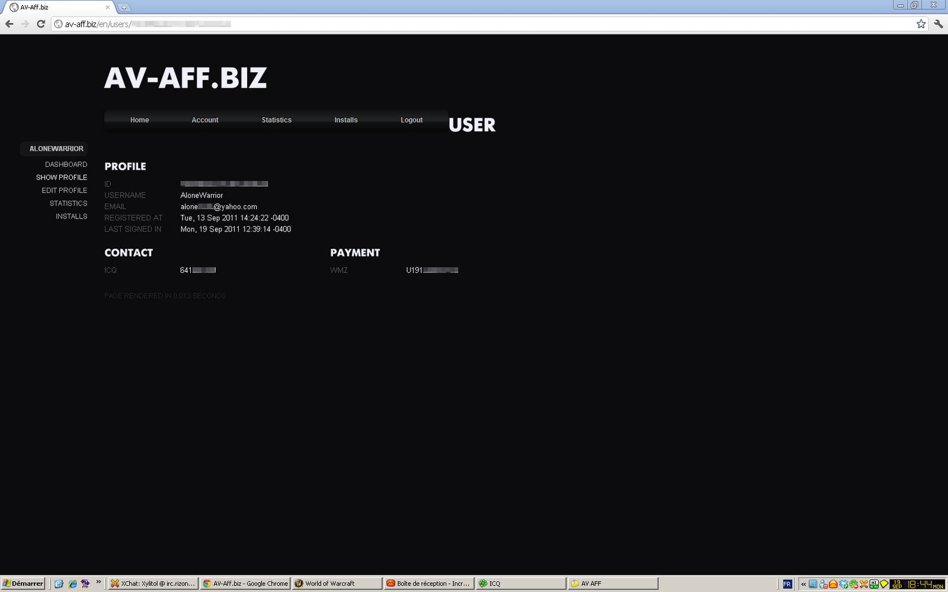Open a new tab with the plus button
948x592 pixels.
[124, 7]
